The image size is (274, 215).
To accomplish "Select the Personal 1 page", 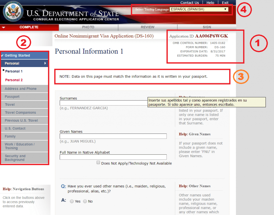I will pyautogui.click(x=14, y=71).
